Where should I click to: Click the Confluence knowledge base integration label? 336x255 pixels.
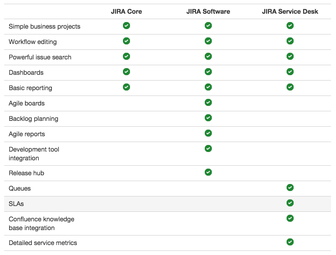[42, 223]
